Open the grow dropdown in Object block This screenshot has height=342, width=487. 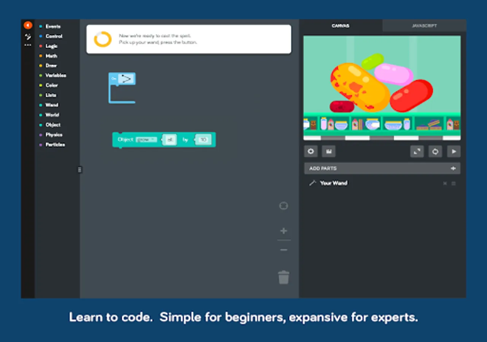tap(146, 140)
